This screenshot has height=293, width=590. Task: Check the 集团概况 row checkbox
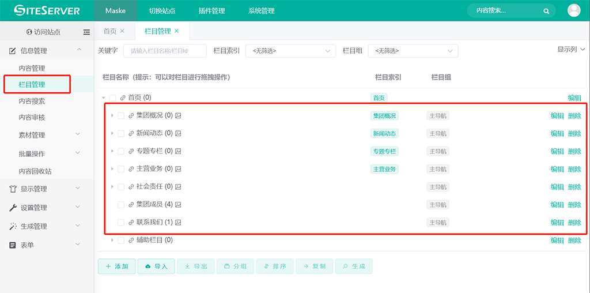(121, 115)
